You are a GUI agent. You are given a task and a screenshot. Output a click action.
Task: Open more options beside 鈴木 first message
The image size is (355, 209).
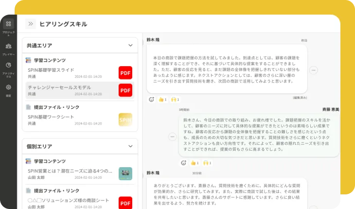click(x=314, y=70)
